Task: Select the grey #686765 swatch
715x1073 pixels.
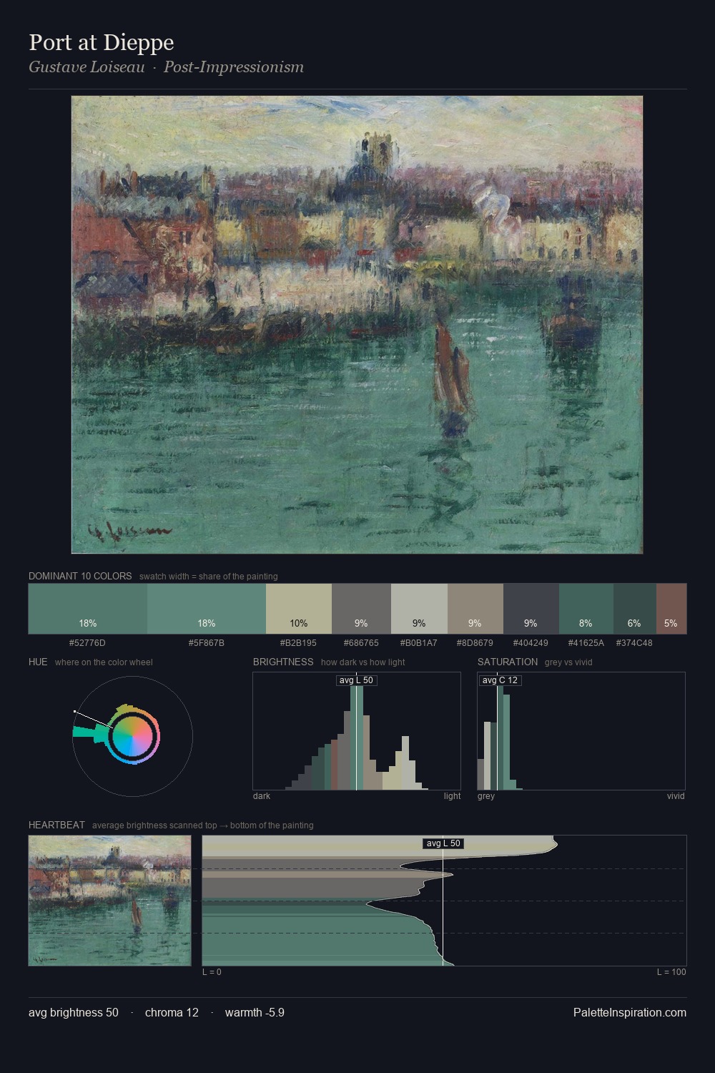Action: [361, 609]
